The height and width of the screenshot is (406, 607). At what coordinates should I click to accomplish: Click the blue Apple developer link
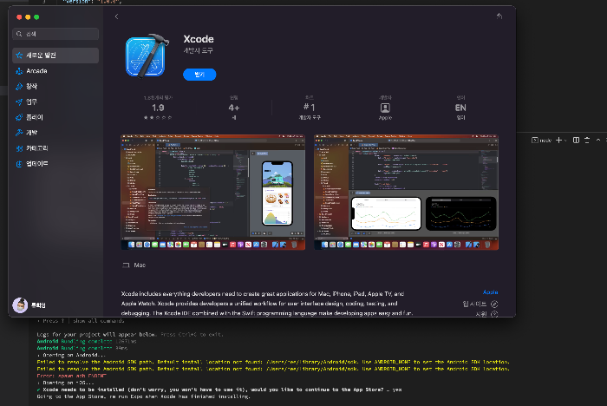[490, 292]
